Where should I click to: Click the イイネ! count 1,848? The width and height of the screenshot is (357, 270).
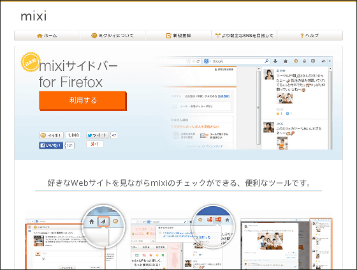(73, 135)
